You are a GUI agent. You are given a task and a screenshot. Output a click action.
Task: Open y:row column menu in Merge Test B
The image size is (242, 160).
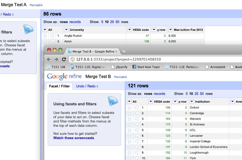[175, 102]
